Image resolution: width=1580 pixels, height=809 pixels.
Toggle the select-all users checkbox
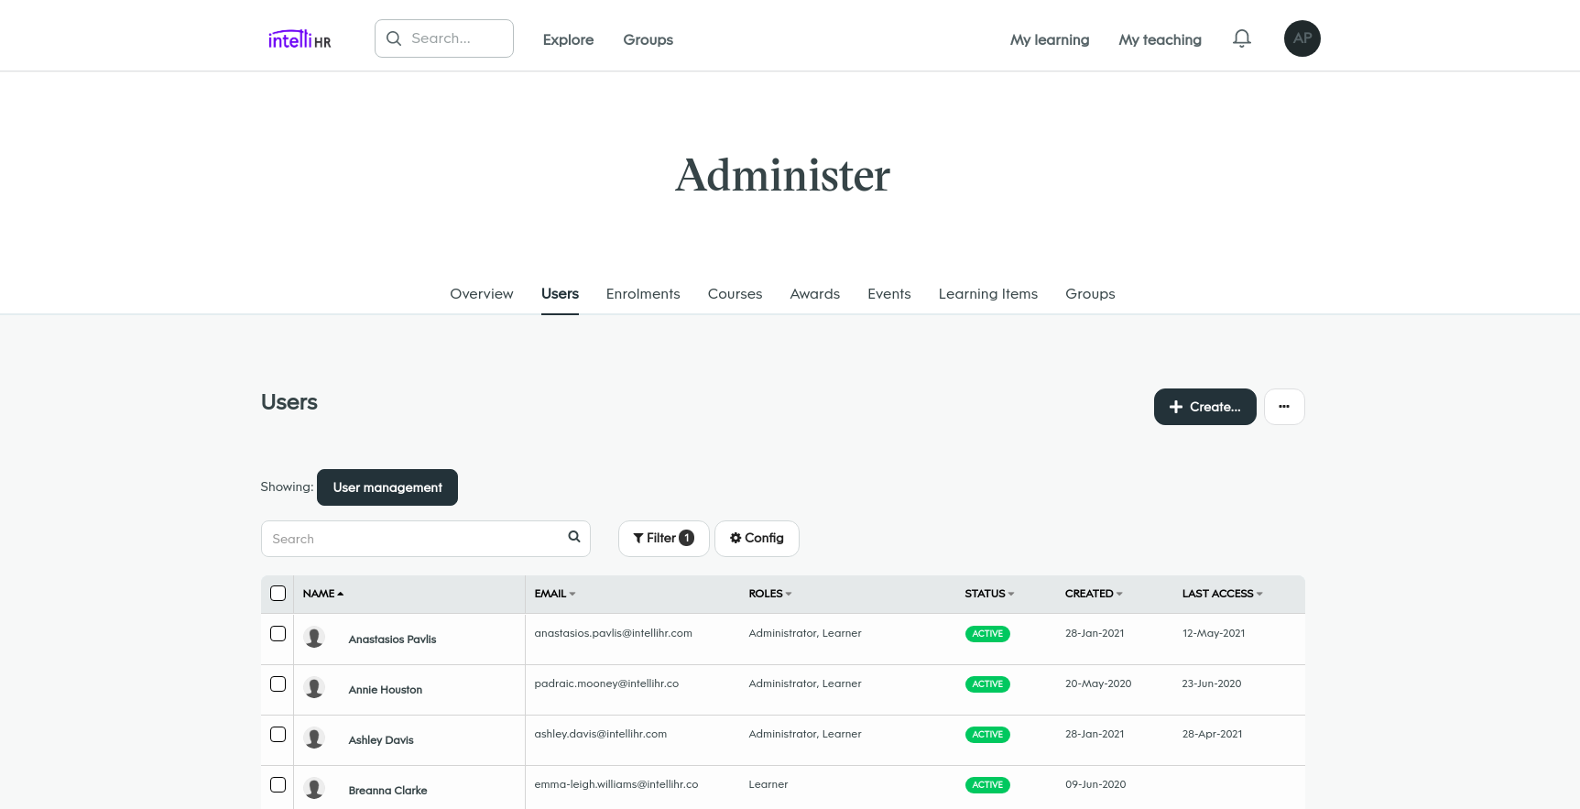coord(278,594)
